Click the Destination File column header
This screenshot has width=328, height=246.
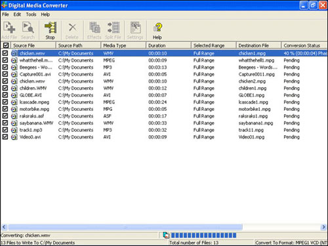pyautogui.click(x=258, y=45)
